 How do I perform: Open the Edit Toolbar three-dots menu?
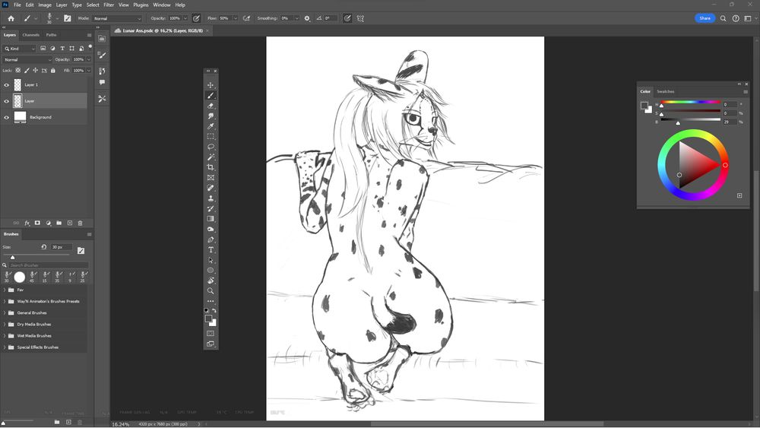[211, 301]
